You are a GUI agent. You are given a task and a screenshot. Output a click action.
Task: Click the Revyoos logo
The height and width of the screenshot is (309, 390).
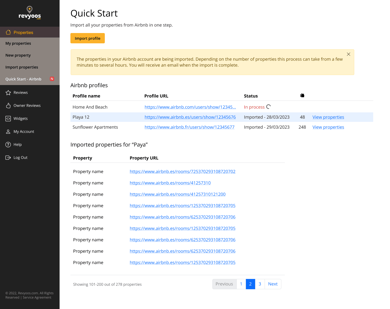(30, 13)
